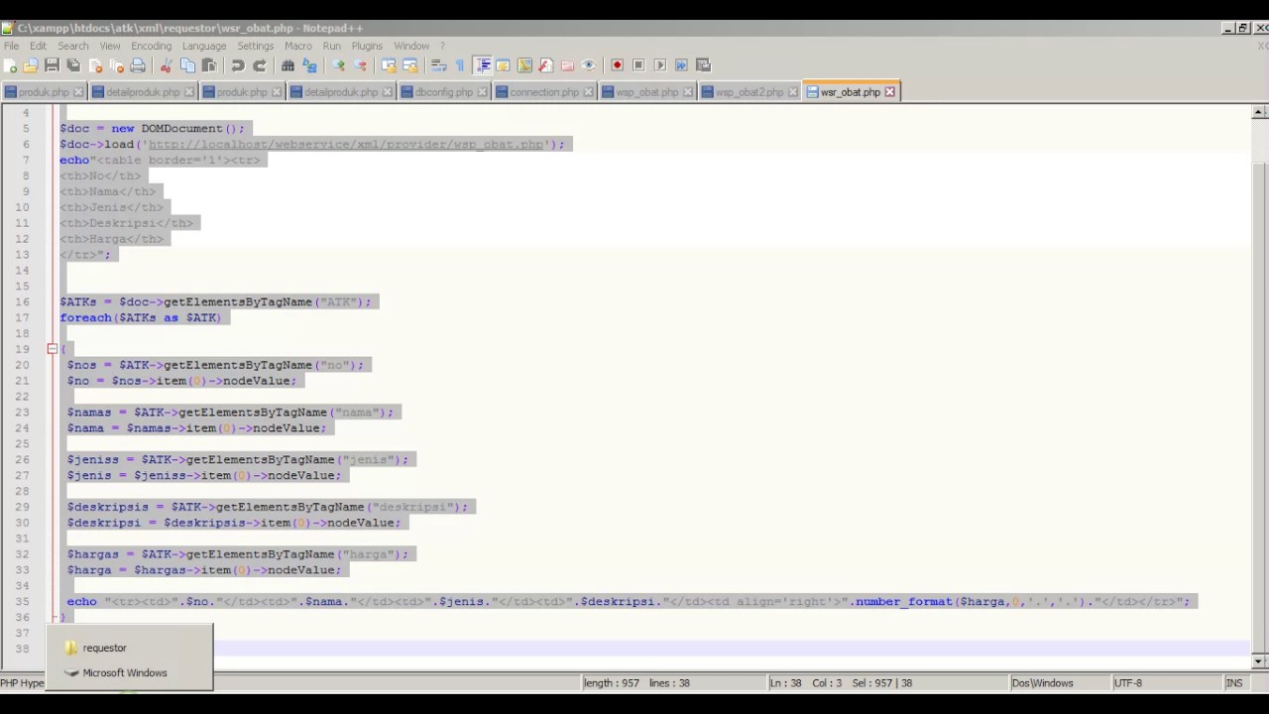Save the current recorded macro icon
The height and width of the screenshot is (714, 1269).
coord(703,65)
